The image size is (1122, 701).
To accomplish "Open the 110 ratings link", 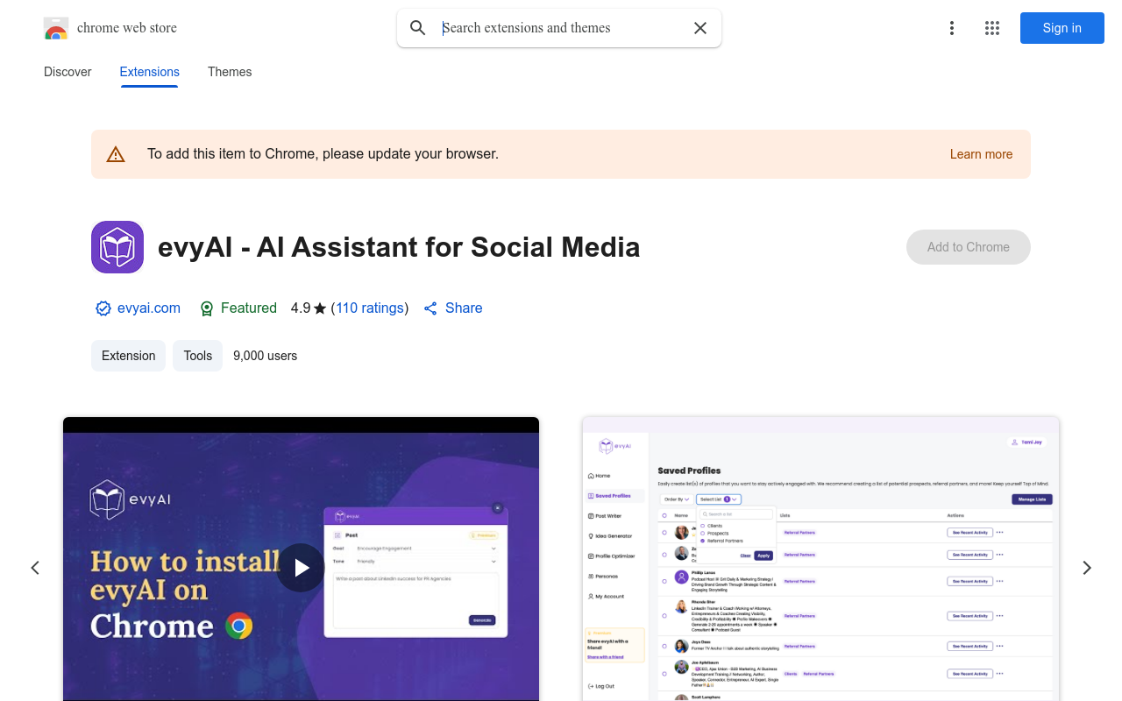I will [x=370, y=308].
